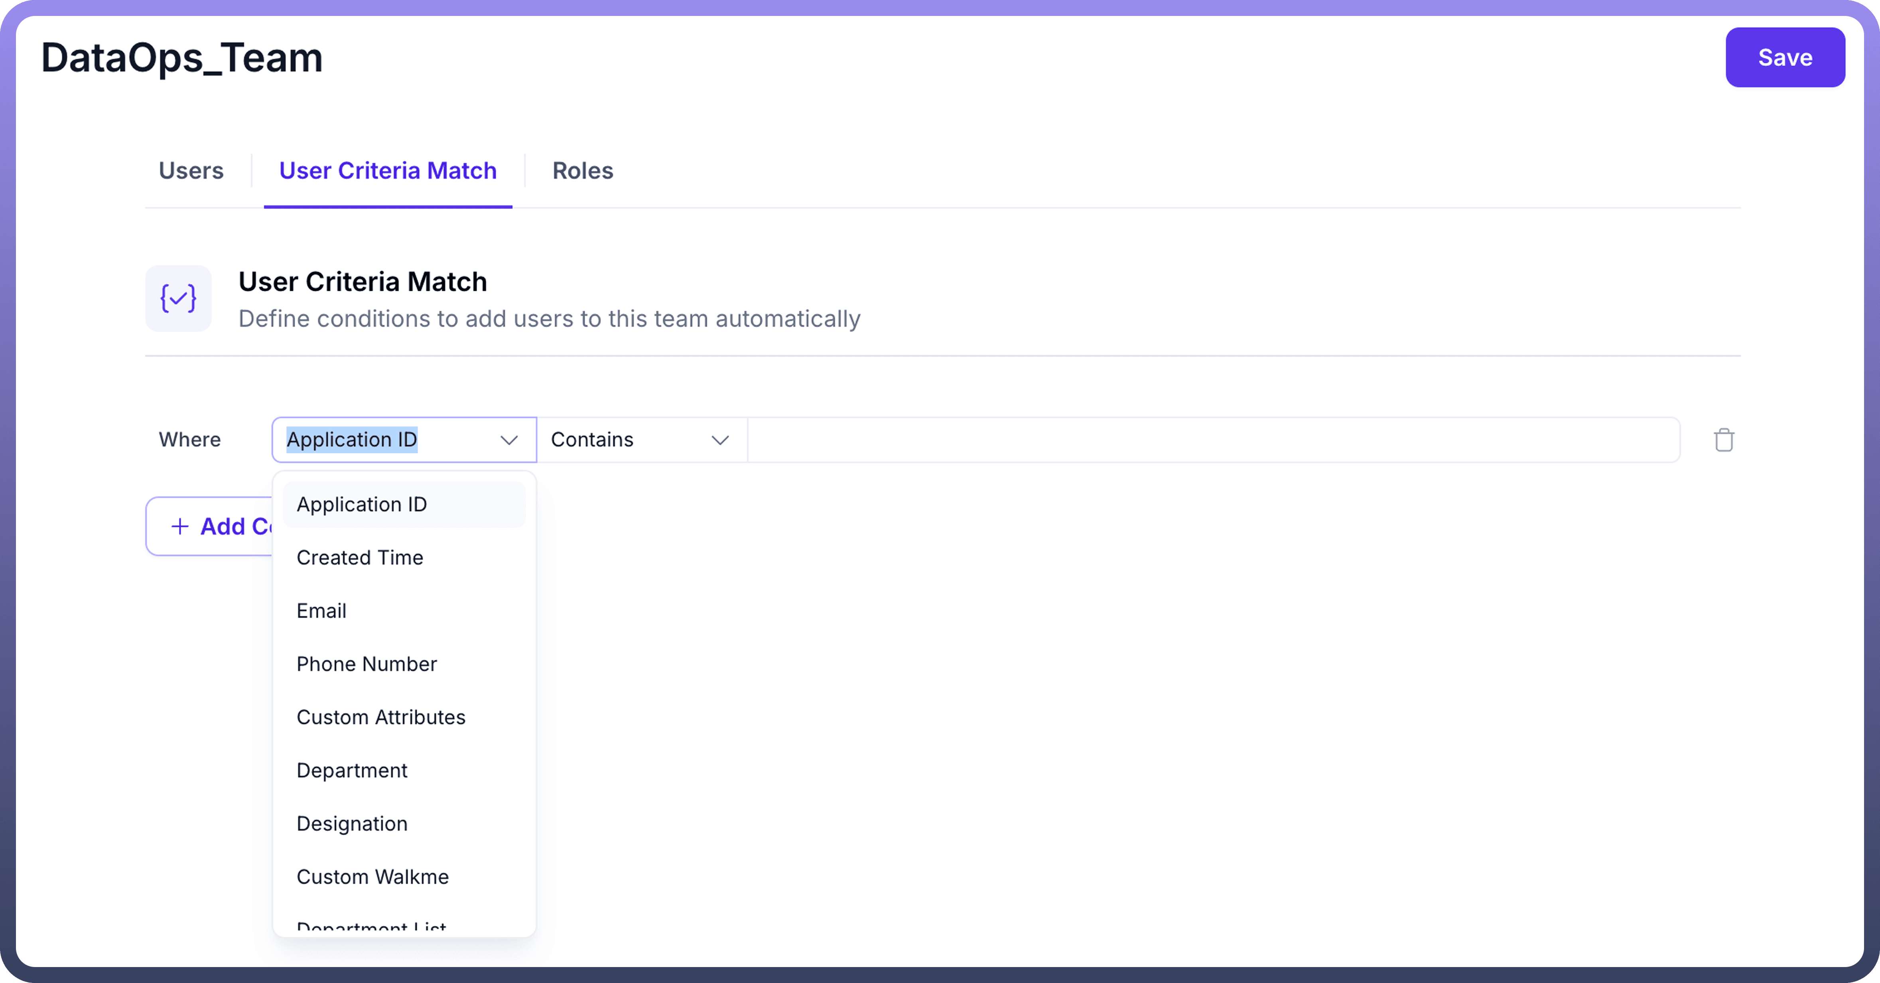Pick Email from the dropdown list
1880x983 pixels.
coord(321,610)
